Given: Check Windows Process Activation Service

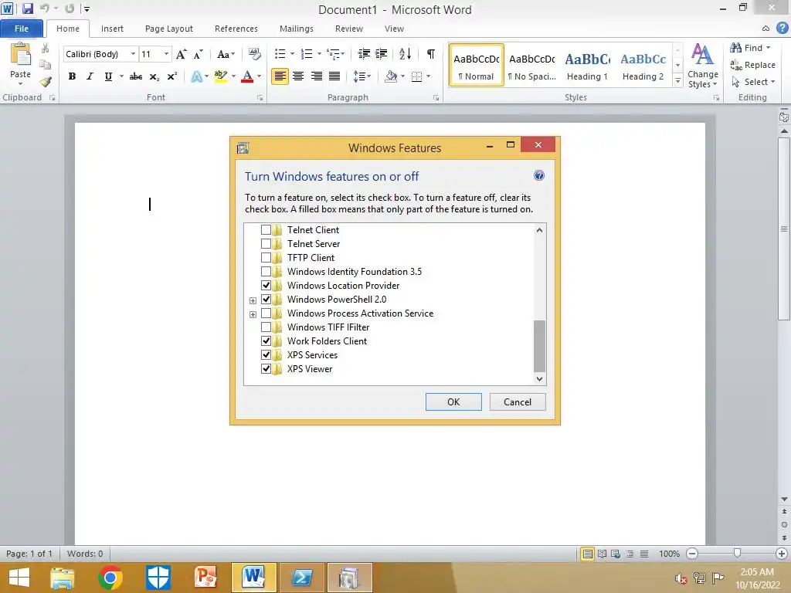Looking at the screenshot, I should [x=266, y=313].
